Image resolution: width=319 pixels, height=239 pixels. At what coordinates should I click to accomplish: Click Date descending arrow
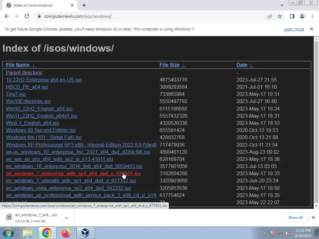pos(251,65)
